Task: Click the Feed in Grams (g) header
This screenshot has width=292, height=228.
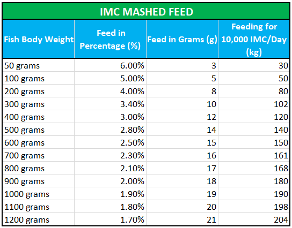Action: pos(182,39)
